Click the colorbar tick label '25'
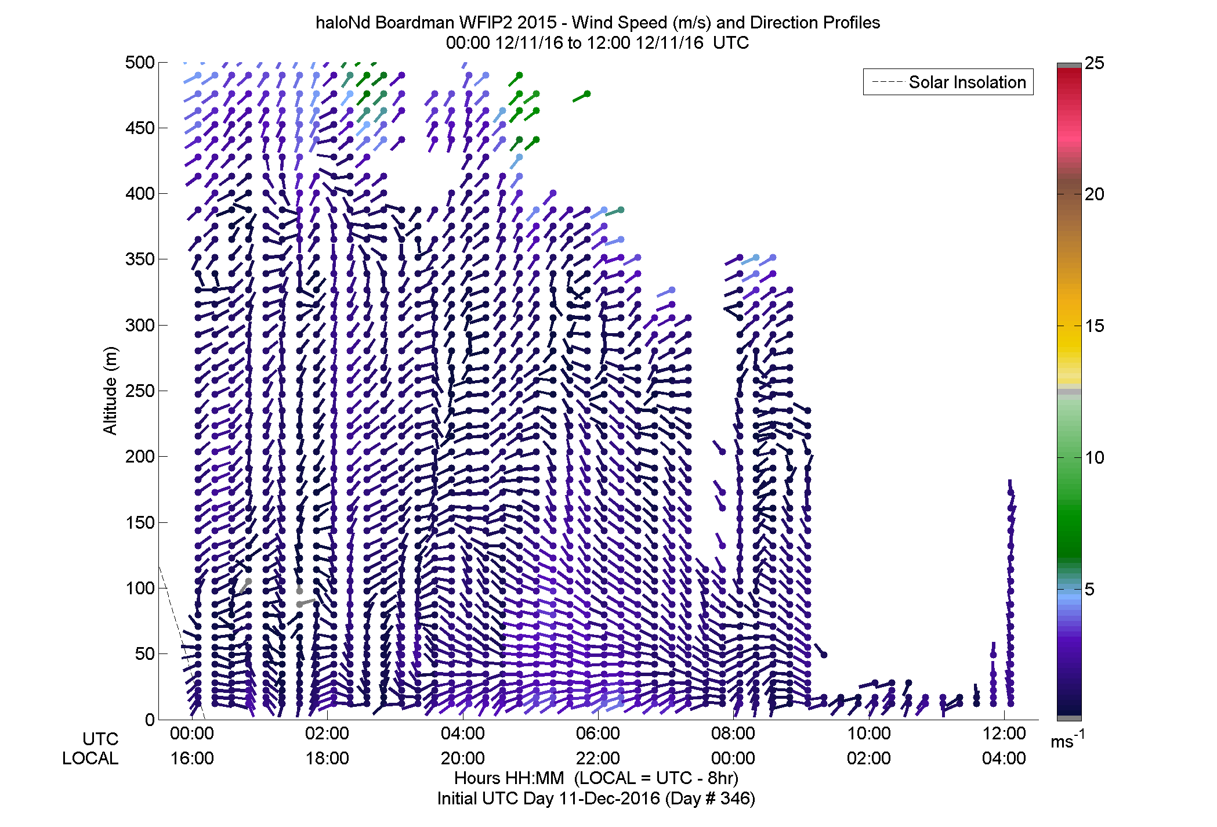Image resolution: width=1217 pixels, height=827 pixels. (x=1095, y=63)
